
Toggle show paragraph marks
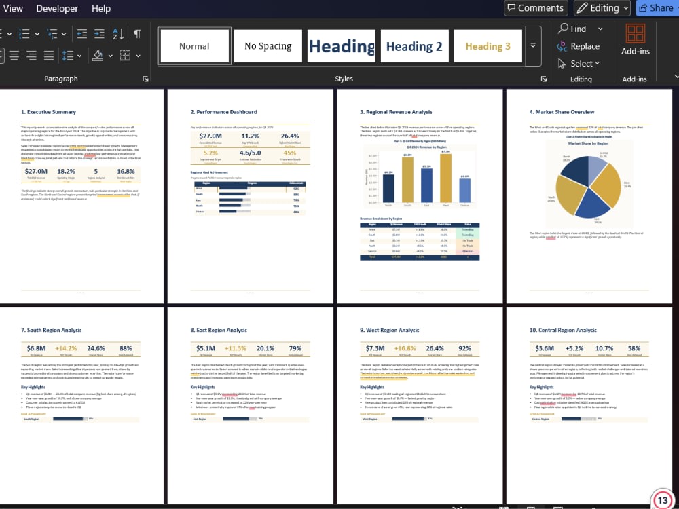(137, 34)
